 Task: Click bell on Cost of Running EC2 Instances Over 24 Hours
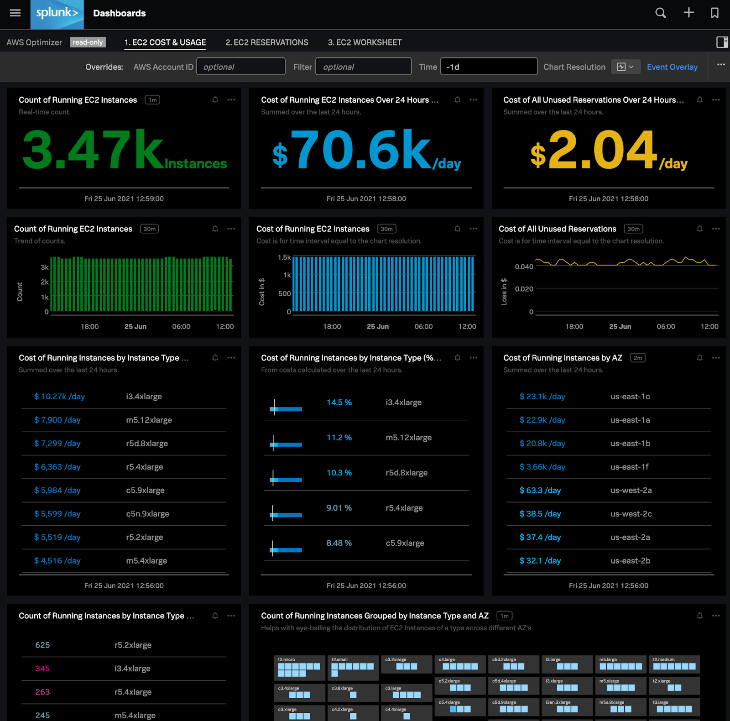457,100
